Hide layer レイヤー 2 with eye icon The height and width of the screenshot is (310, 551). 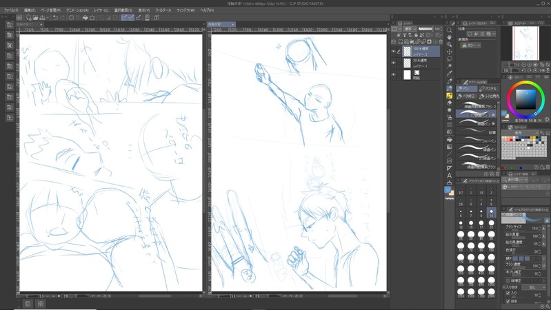point(394,52)
